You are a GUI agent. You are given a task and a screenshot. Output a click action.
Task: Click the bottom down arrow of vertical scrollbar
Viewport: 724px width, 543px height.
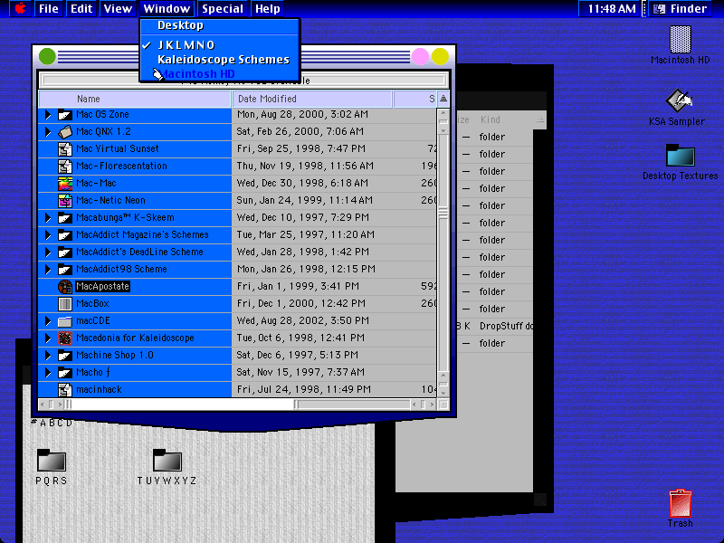click(x=443, y=392)
